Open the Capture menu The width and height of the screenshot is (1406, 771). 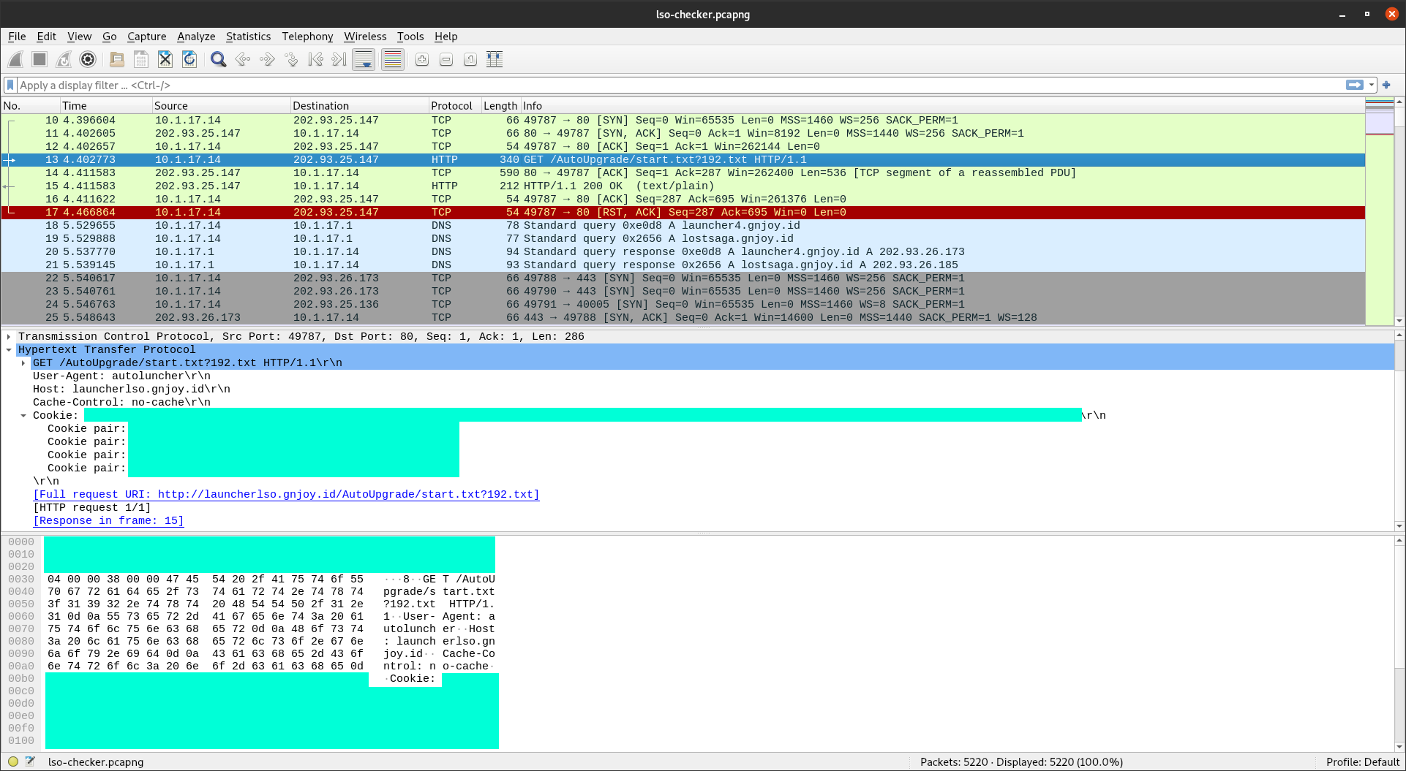(x=146, y=37)
